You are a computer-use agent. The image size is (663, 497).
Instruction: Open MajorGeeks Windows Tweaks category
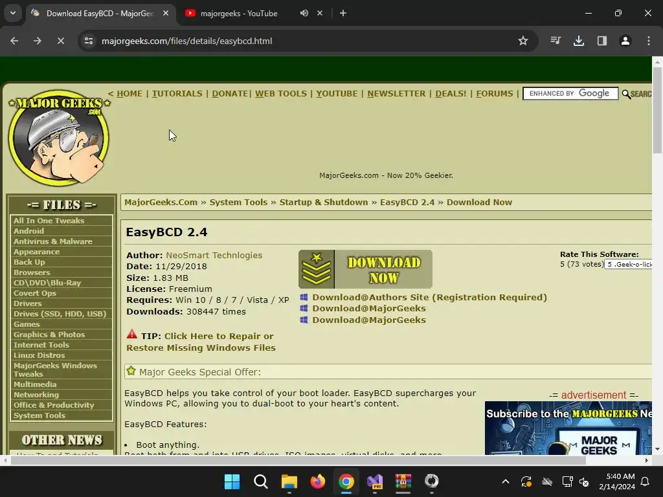click(x=55, y=370)
